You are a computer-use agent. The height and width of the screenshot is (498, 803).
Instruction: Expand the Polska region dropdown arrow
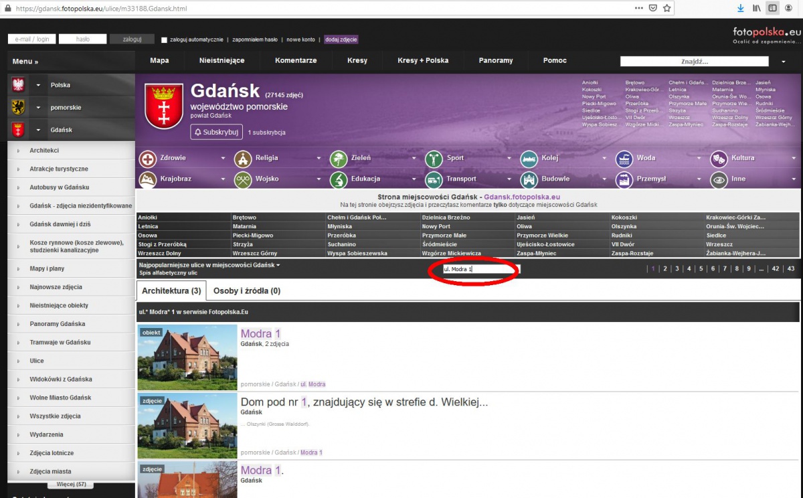click(x=38, y=85)
